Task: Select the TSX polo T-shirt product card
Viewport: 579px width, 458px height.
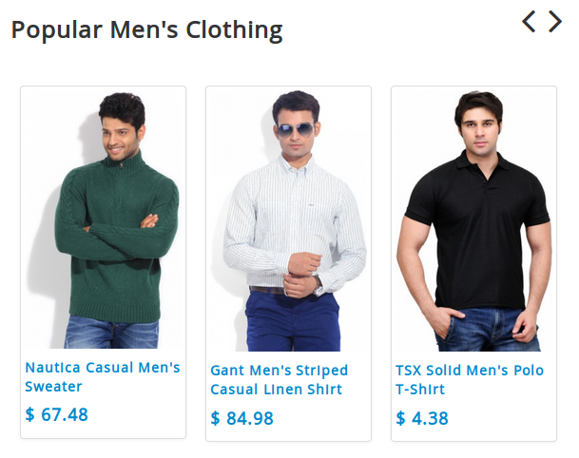Action: pos(473,263)
